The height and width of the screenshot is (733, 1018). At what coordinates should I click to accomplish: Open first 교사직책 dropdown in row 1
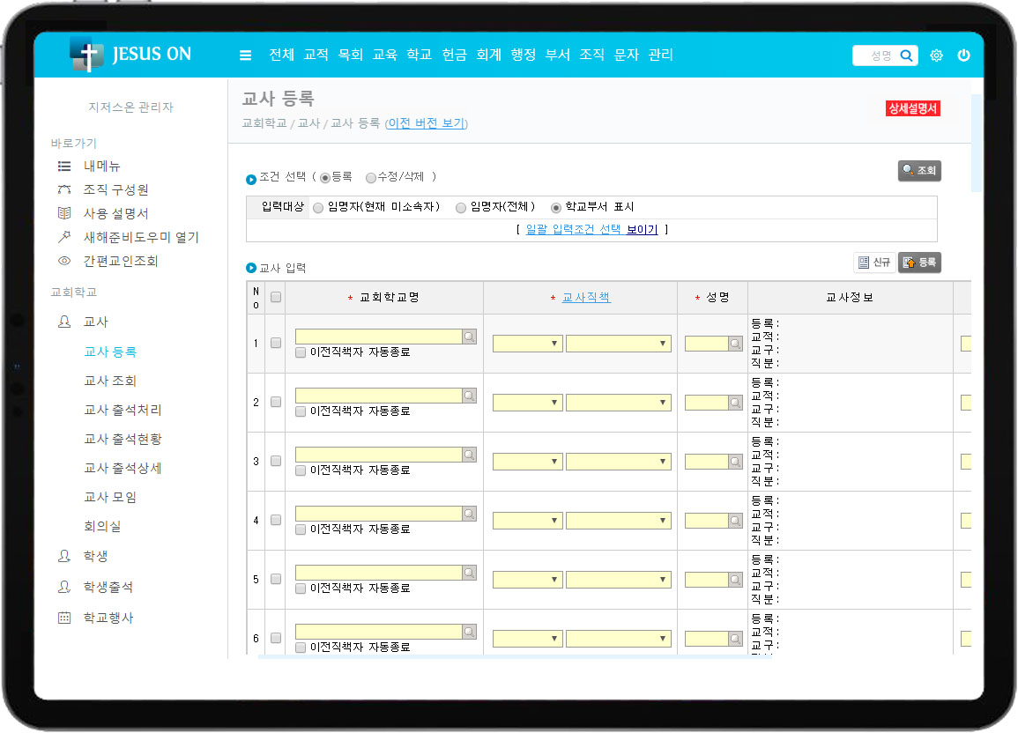click(x=527, y=344)
